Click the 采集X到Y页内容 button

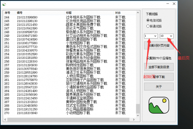coord(159,46)
